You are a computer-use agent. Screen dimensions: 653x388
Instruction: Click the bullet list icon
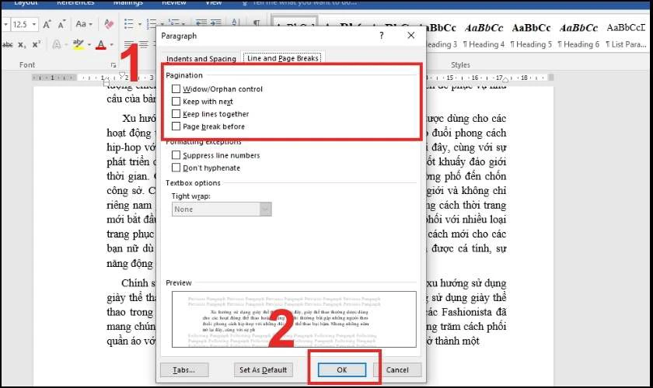pos(129,24)
